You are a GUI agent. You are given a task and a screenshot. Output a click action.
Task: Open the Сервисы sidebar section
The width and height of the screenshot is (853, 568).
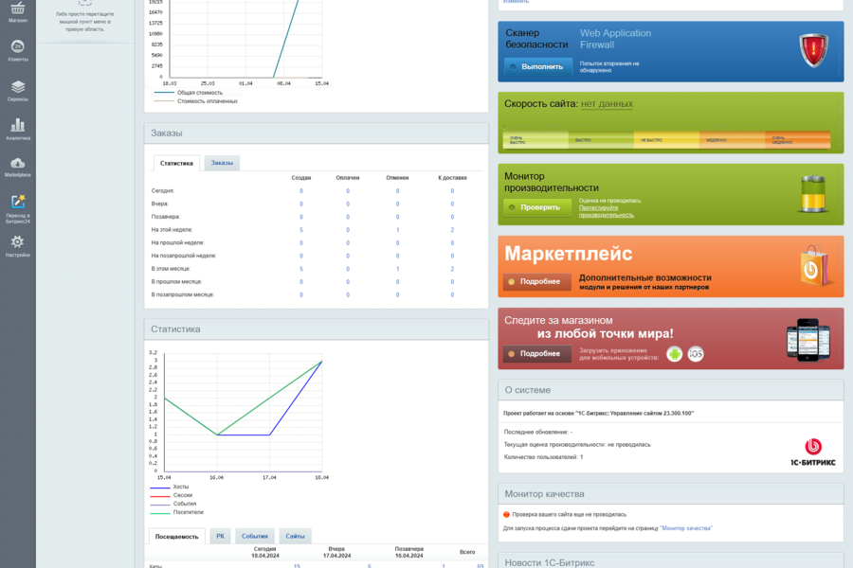(x=17, y=91)
